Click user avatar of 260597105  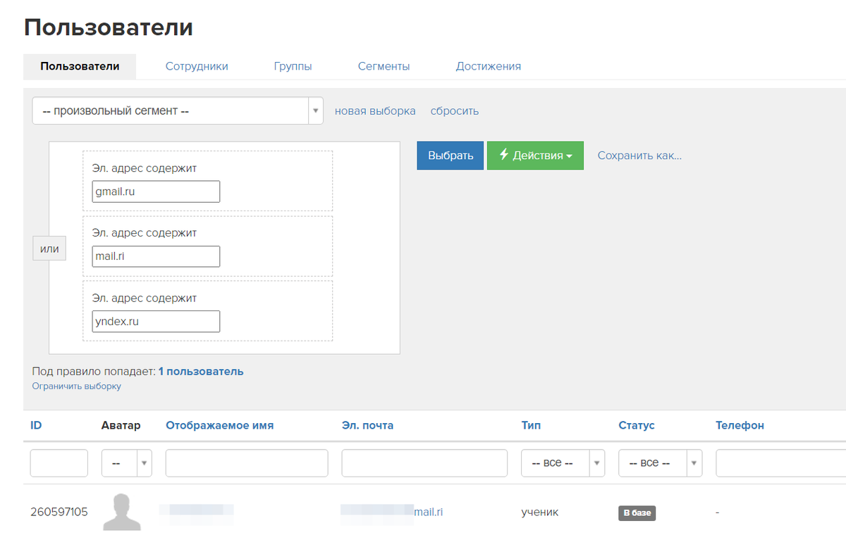coord(122,512)
